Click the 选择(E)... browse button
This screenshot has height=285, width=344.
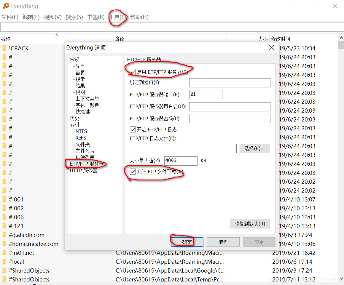point(255,148)
